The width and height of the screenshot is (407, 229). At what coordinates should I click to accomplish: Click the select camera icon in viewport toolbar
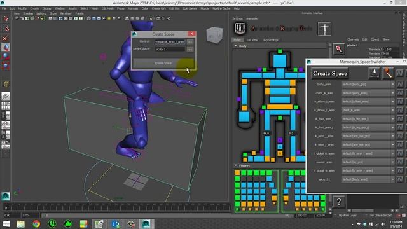click(17, 18)
